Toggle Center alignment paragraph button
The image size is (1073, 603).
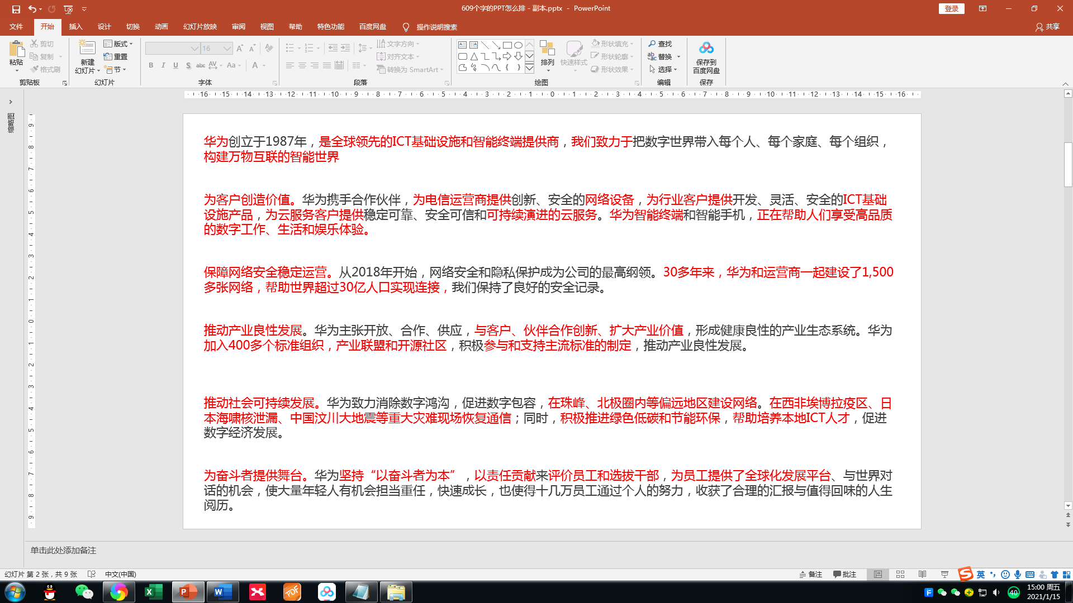302,65
